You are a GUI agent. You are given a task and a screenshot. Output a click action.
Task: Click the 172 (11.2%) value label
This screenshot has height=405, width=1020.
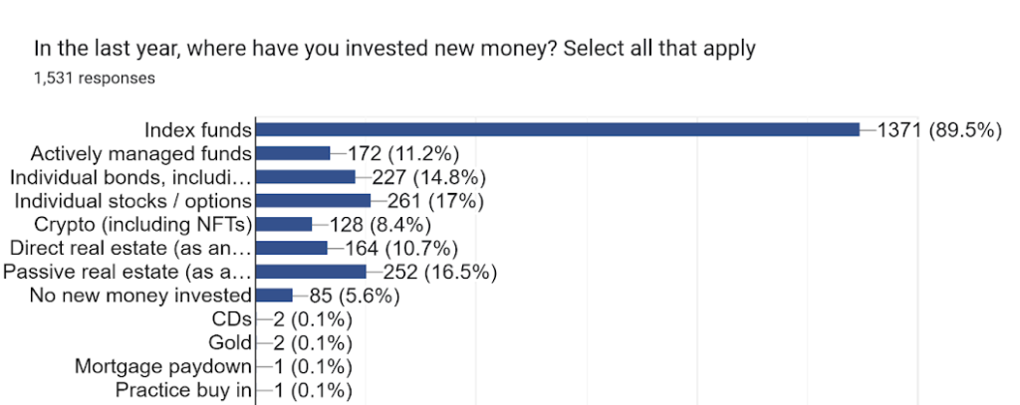pos(404,154)
